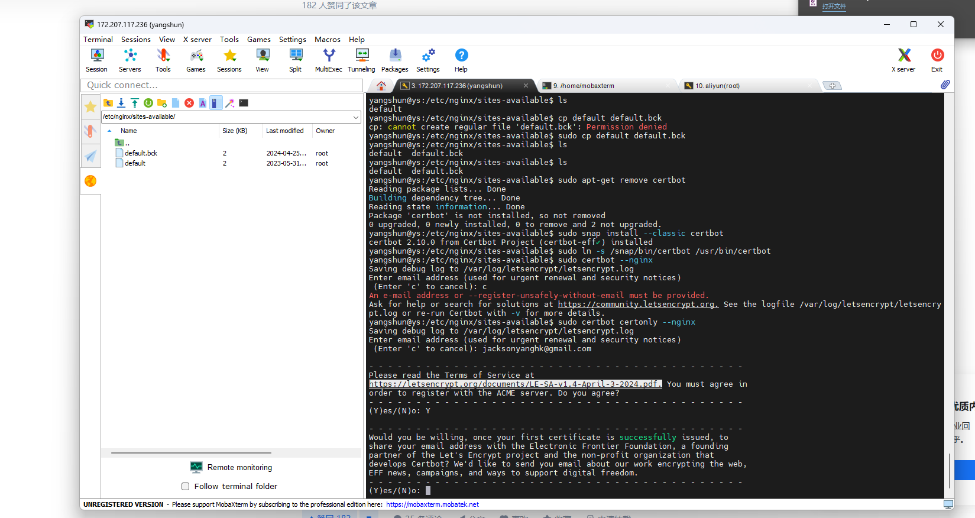Open the X server menu

(197, 39)
